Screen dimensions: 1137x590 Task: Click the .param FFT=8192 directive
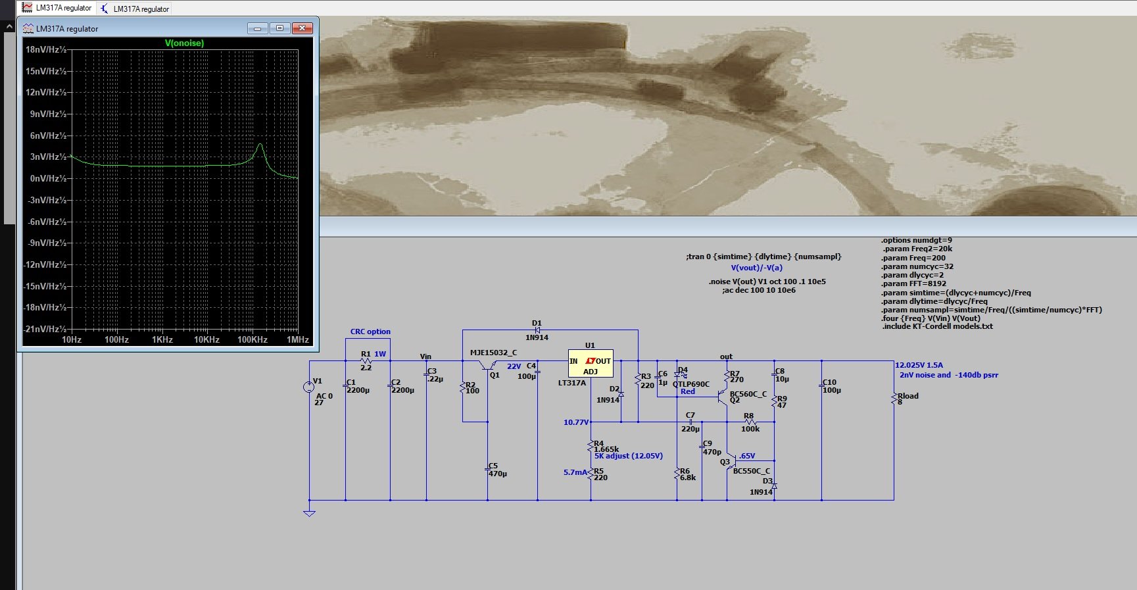click(914, 283)
